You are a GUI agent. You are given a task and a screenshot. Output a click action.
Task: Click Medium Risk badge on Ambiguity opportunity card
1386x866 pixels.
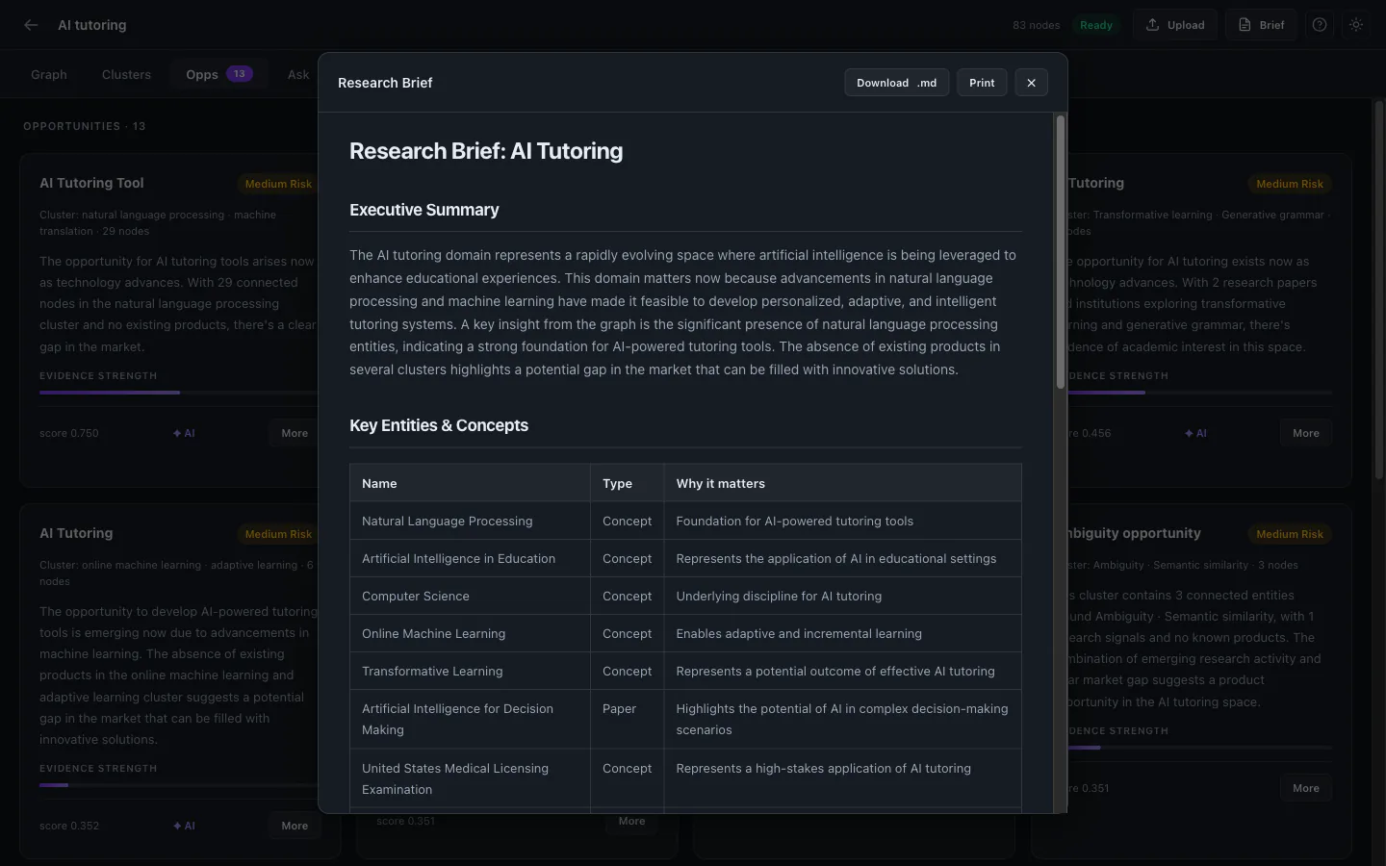(1290, 534)
